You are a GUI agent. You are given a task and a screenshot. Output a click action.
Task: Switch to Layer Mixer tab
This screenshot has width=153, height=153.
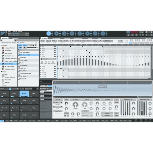click(56, 38)
